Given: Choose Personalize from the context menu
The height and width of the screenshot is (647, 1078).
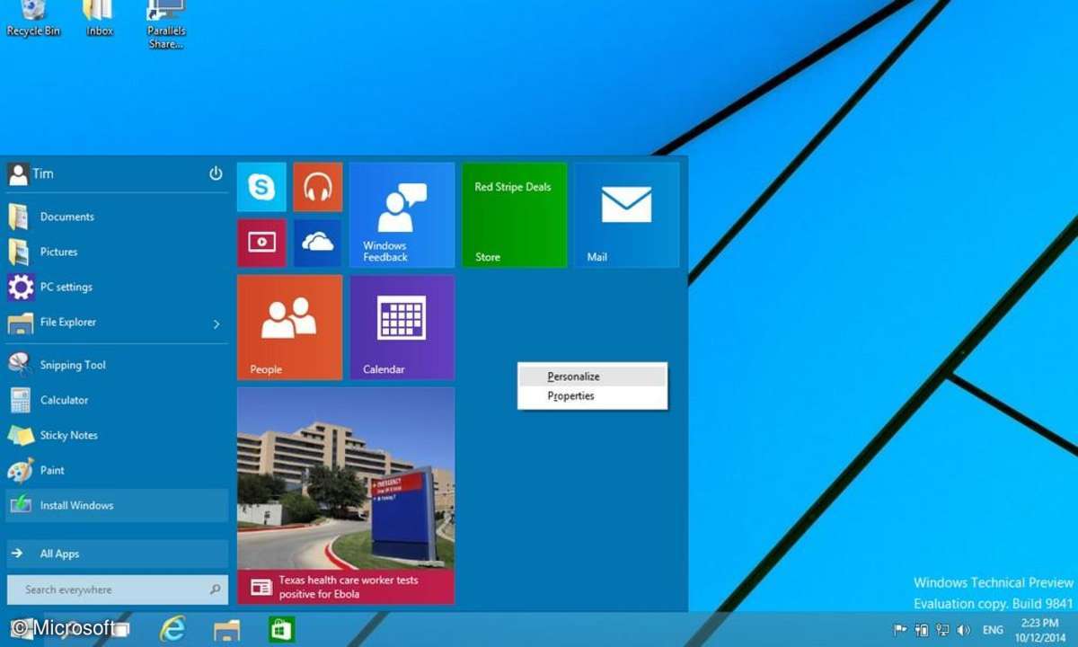Looking at the screenshot, I should click(593, 377).
